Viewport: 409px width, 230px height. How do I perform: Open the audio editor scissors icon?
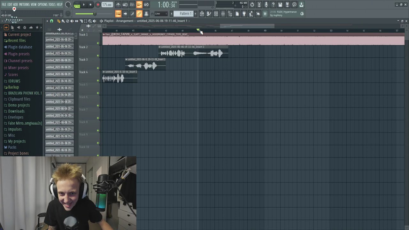point(259,4)
